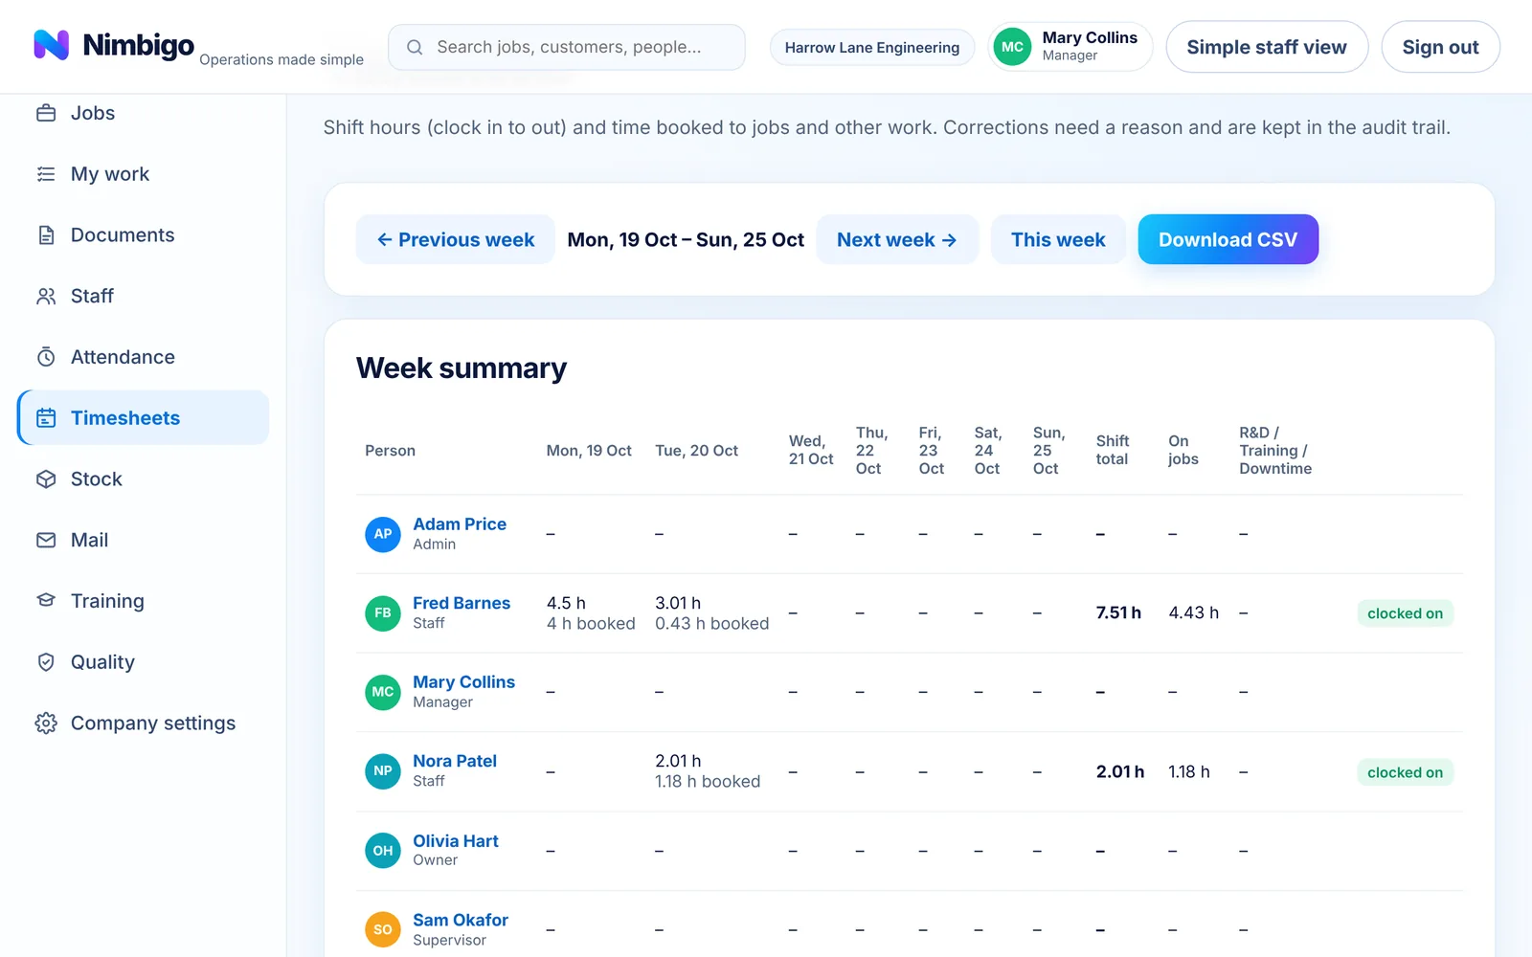Click Adam Price's AP avatar
Viewport: 1532px width, 957px height.
tap(383, 534)
